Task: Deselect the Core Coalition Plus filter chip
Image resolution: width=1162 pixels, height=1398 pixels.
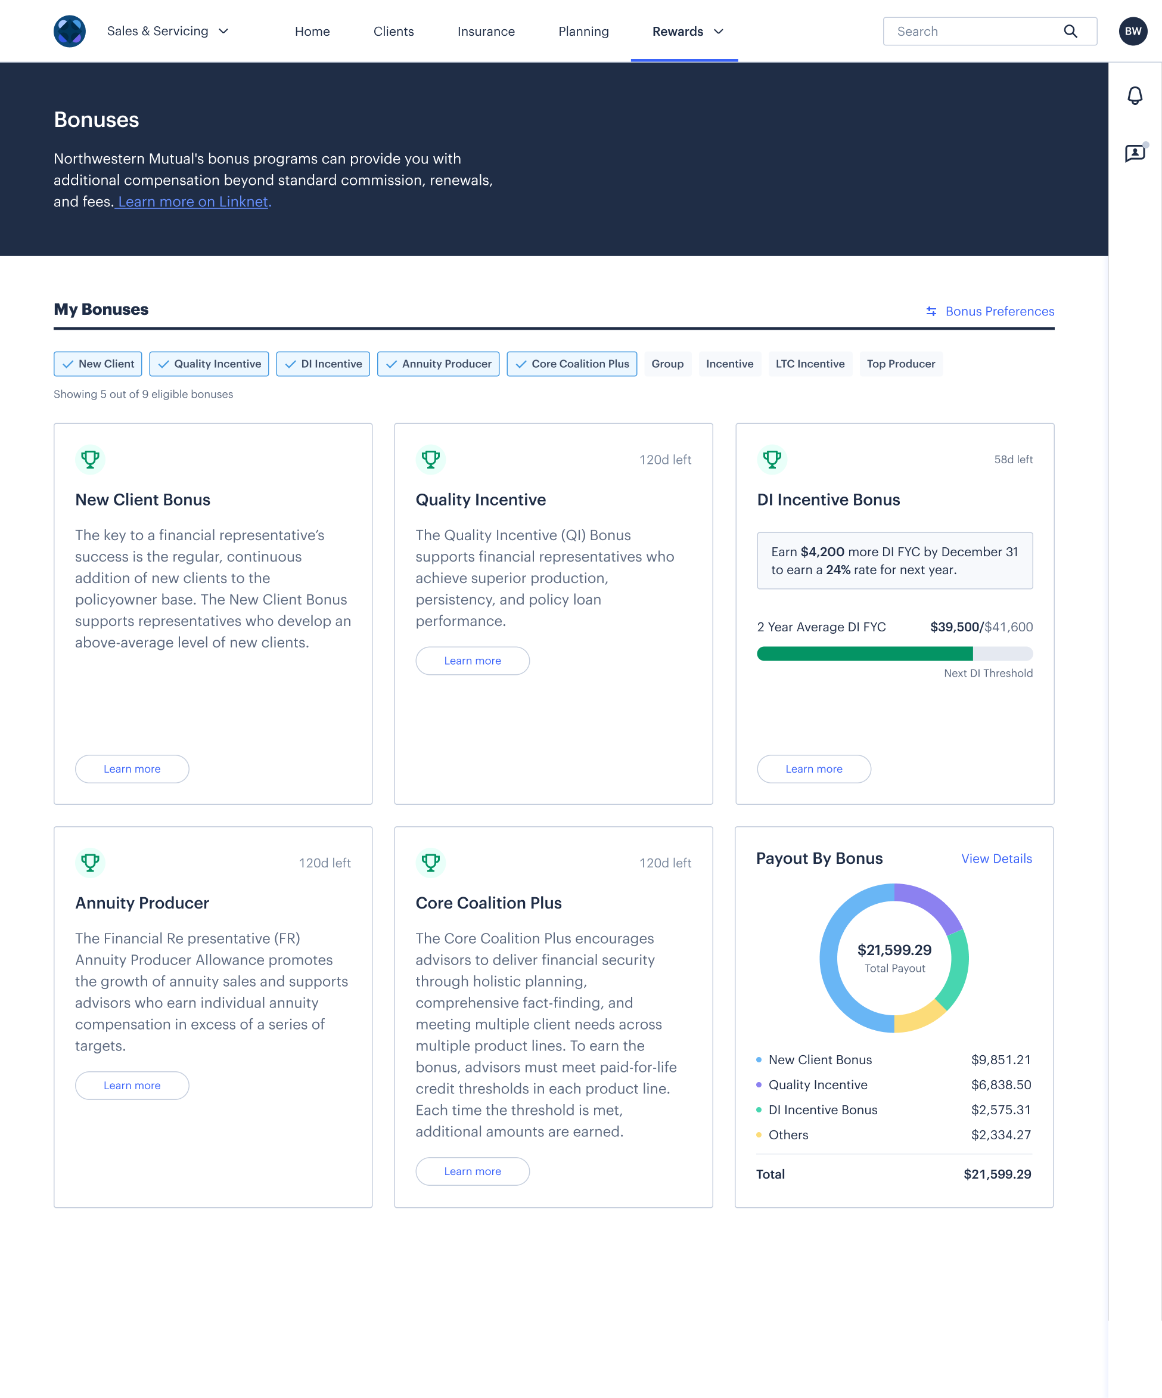Action: [571, 364]
